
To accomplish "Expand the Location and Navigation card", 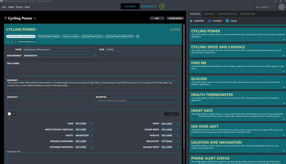I will (x=283, y=151).
